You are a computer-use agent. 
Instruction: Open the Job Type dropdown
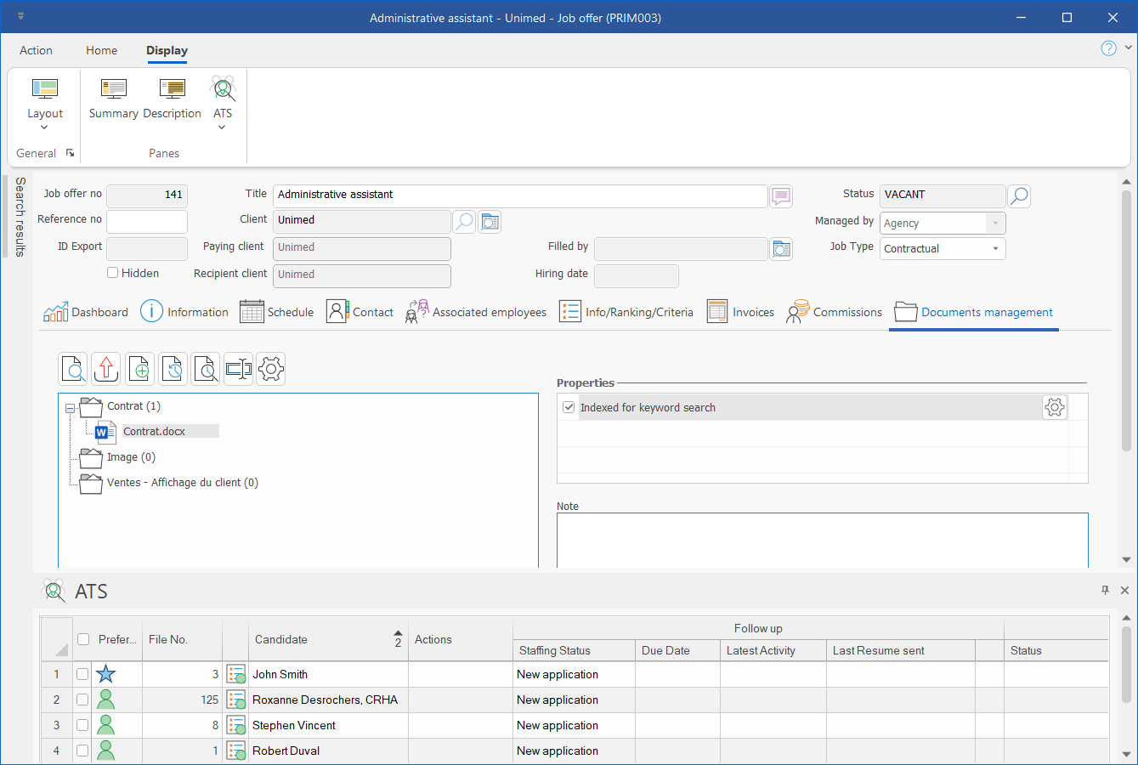[x=995, y=249]
